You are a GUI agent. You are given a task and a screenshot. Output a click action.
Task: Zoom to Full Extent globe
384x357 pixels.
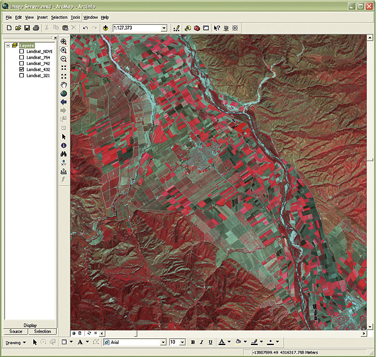64,94
